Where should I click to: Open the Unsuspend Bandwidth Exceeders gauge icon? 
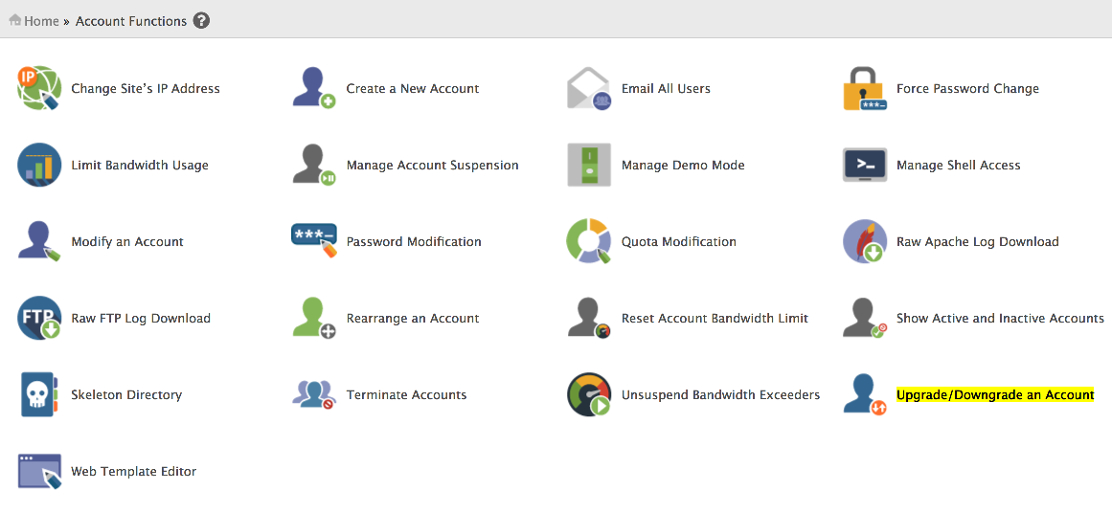[588, 394]
